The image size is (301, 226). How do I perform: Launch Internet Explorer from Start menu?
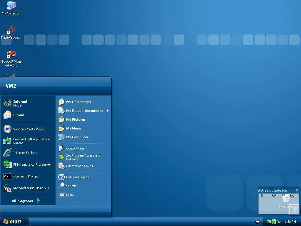(x=28, y=153)
